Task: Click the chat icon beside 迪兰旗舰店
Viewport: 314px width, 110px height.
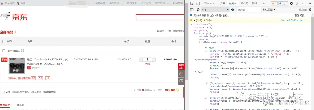Action: click(22, 51)
